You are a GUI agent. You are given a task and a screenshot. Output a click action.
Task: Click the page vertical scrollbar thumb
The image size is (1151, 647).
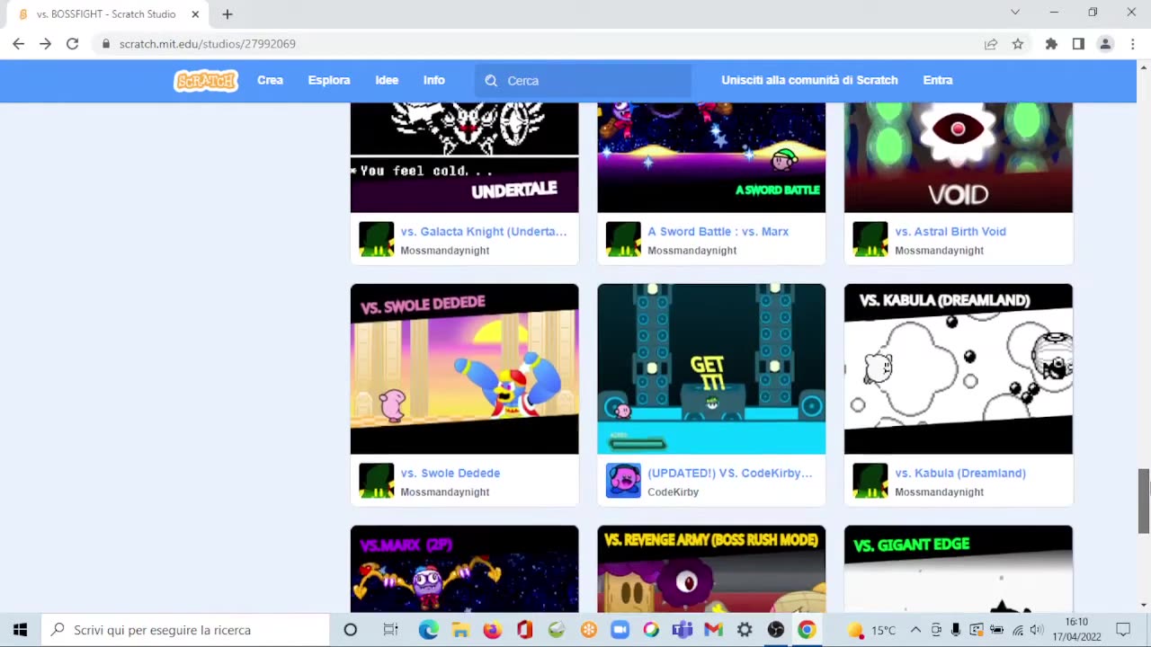1144,501
